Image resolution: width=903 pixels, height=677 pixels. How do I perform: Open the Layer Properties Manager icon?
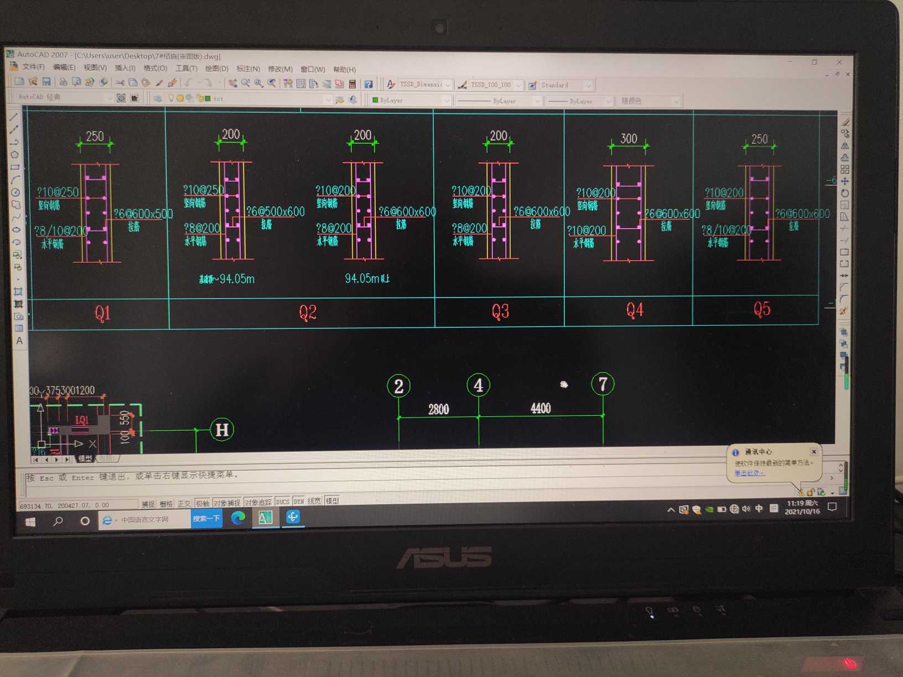point(158,98)
